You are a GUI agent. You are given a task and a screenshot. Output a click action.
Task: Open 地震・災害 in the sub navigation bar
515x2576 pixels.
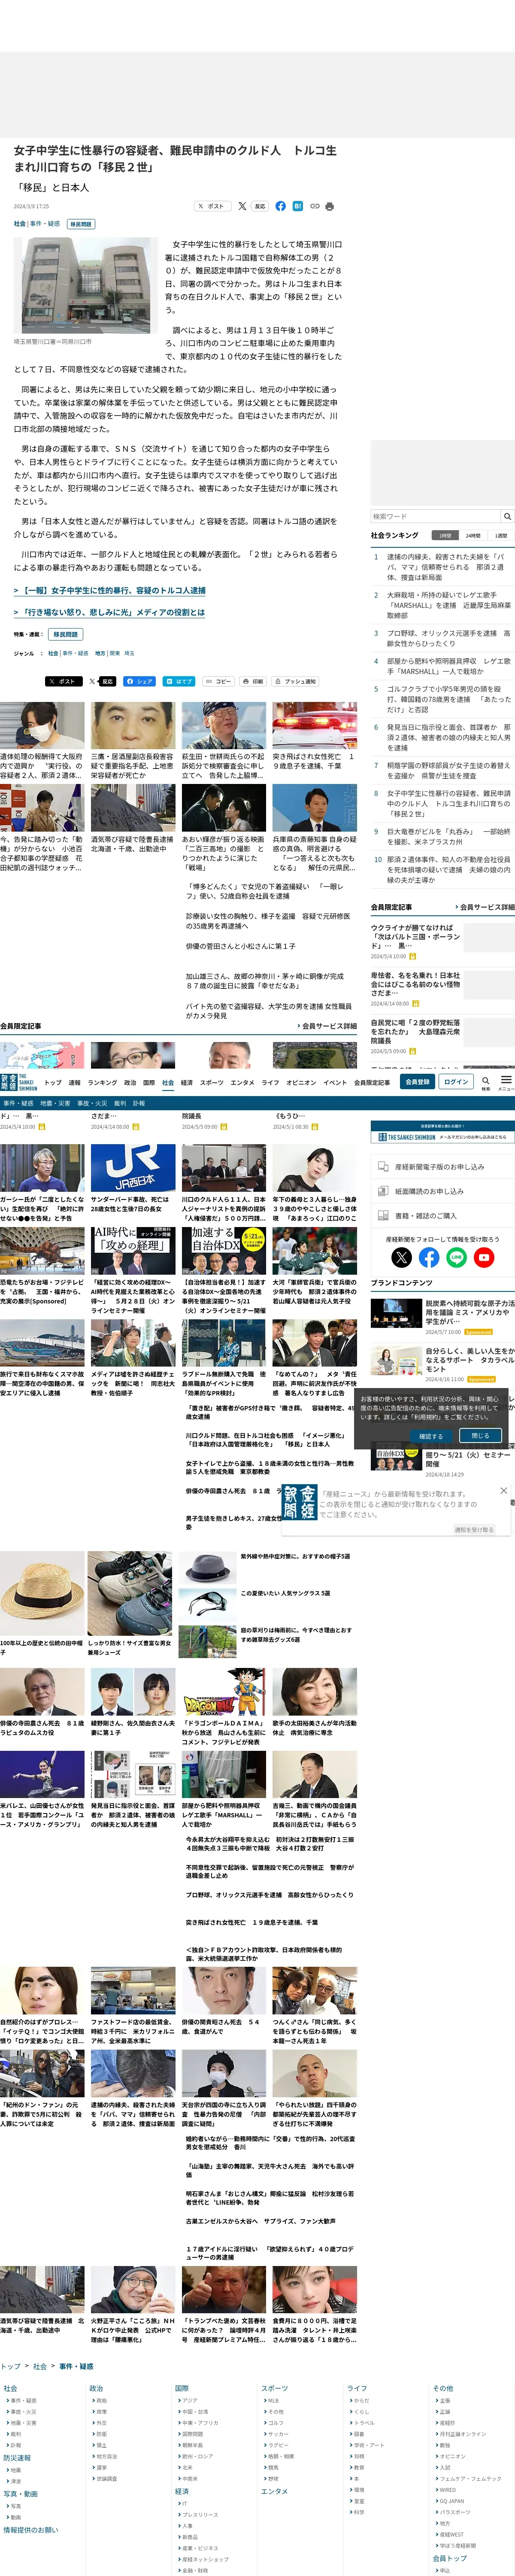click(55, 1103)
